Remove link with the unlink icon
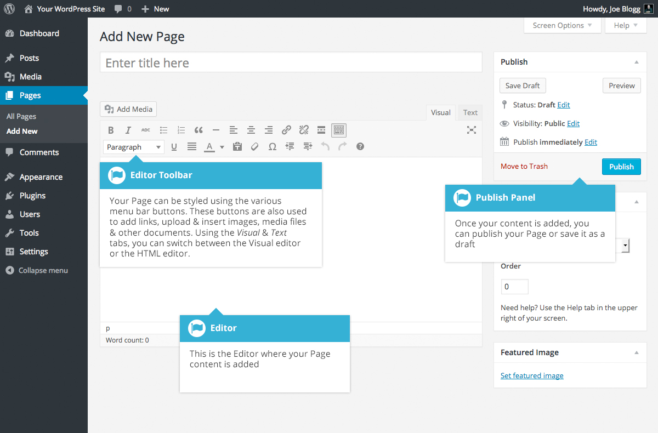The height and width of the screenshot is (433, 658). point(304,130)
